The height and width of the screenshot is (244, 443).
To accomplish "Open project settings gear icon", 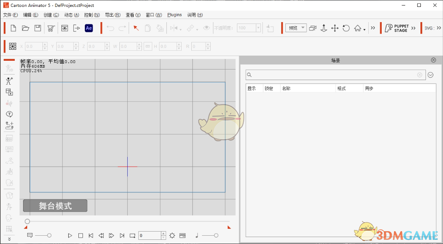I will pos(172,236).
